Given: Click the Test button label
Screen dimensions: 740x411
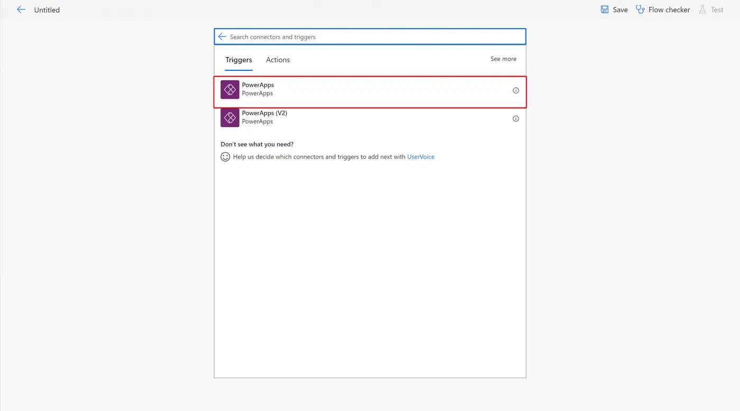Looking at the screenshot, I should [717, 10].
